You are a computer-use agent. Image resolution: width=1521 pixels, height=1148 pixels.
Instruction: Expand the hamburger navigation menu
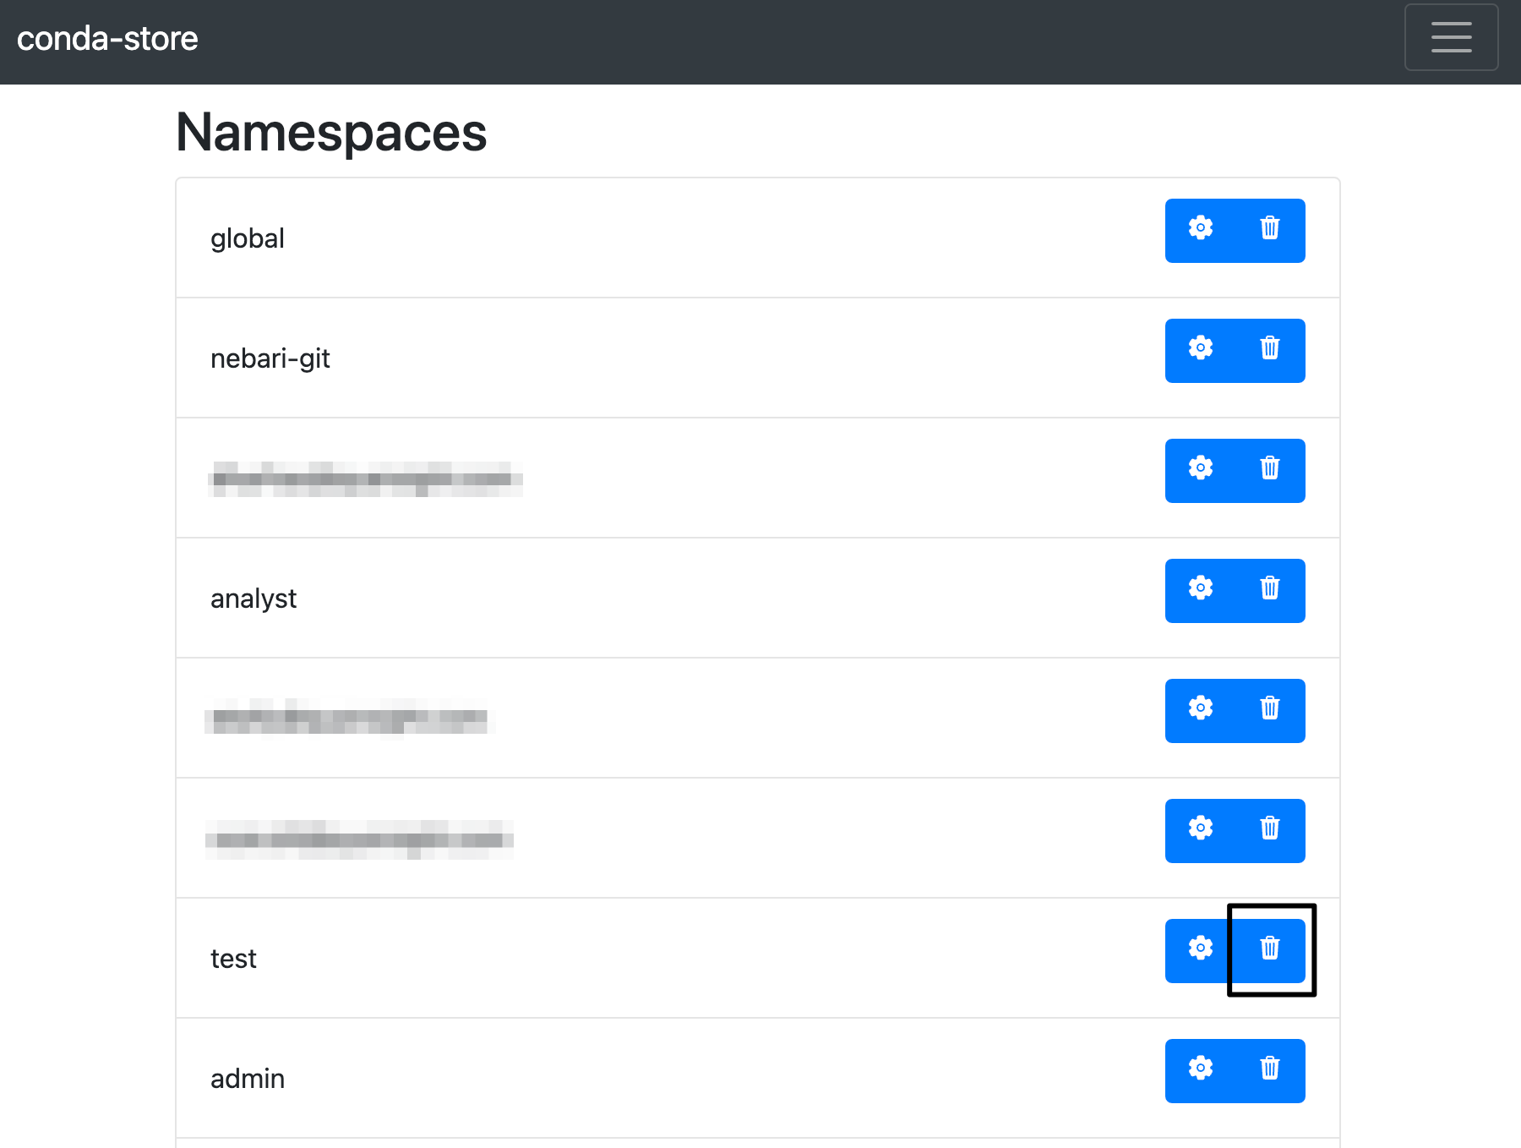click(x=1451, y=37)
